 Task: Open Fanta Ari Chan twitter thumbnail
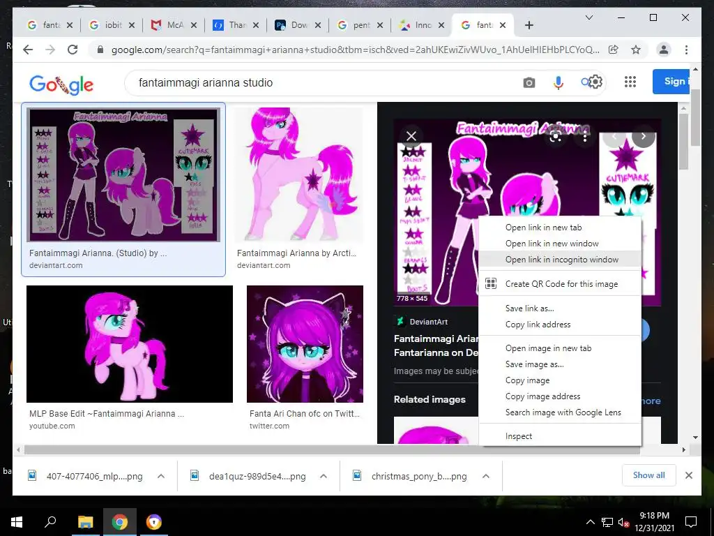(x=305, y=344)
